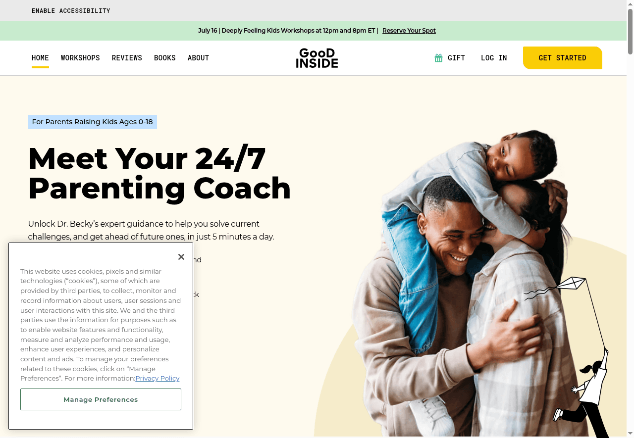Viewport: 634px width, 438px height.
Task: Open the Workshops menu item
Action: 80,58
